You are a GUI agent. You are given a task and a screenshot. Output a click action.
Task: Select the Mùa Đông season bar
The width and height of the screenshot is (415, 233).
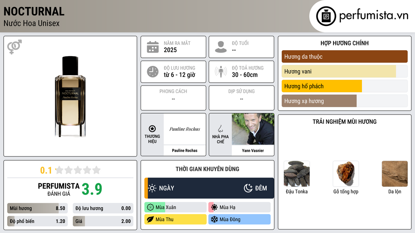click(239, 219)
